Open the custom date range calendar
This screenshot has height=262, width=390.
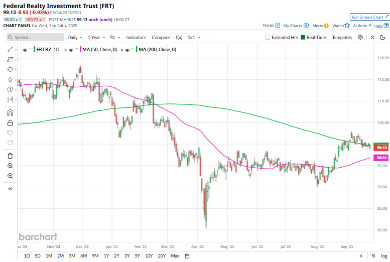pyautogui.click(x=187, y=256)
